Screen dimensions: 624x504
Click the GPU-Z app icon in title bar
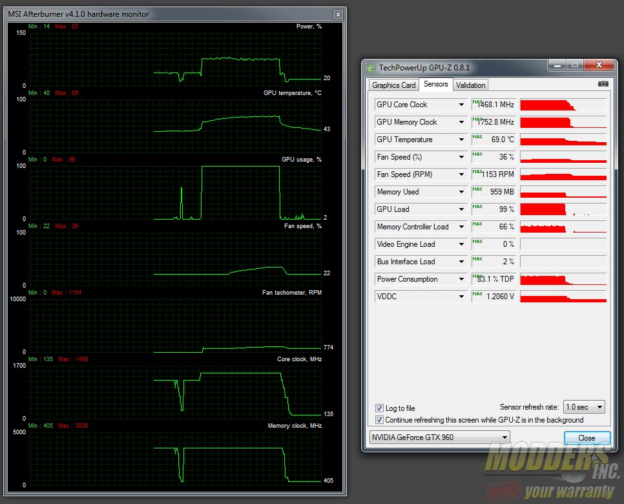point(371,68)
